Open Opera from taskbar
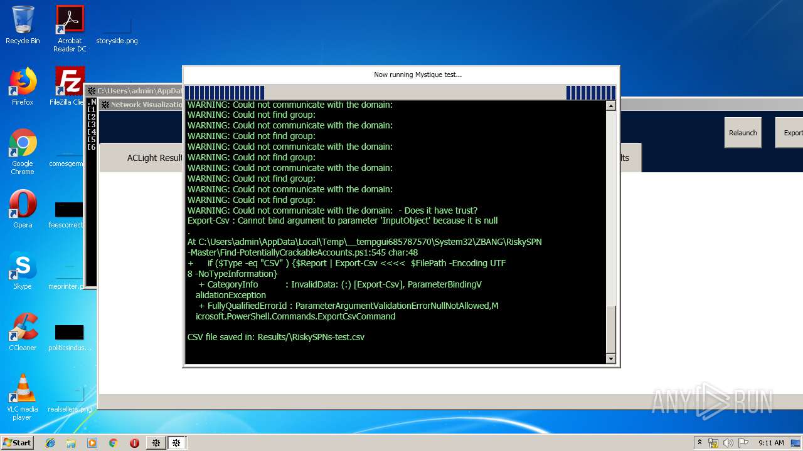Image resolution: width=803 pixels, height=451 pixels. [x=134, y=443]
